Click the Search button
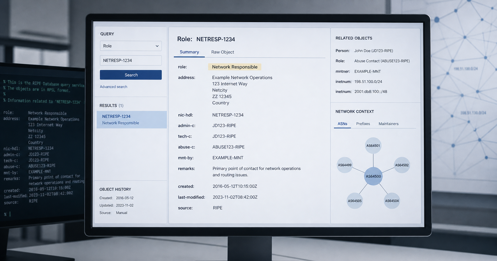The image size is (497, 261). (131, 75)
